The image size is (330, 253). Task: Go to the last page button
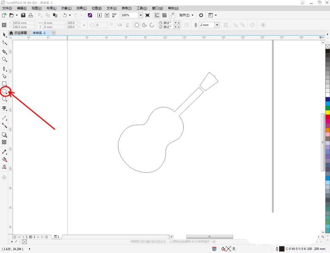[x=42, y=237]
